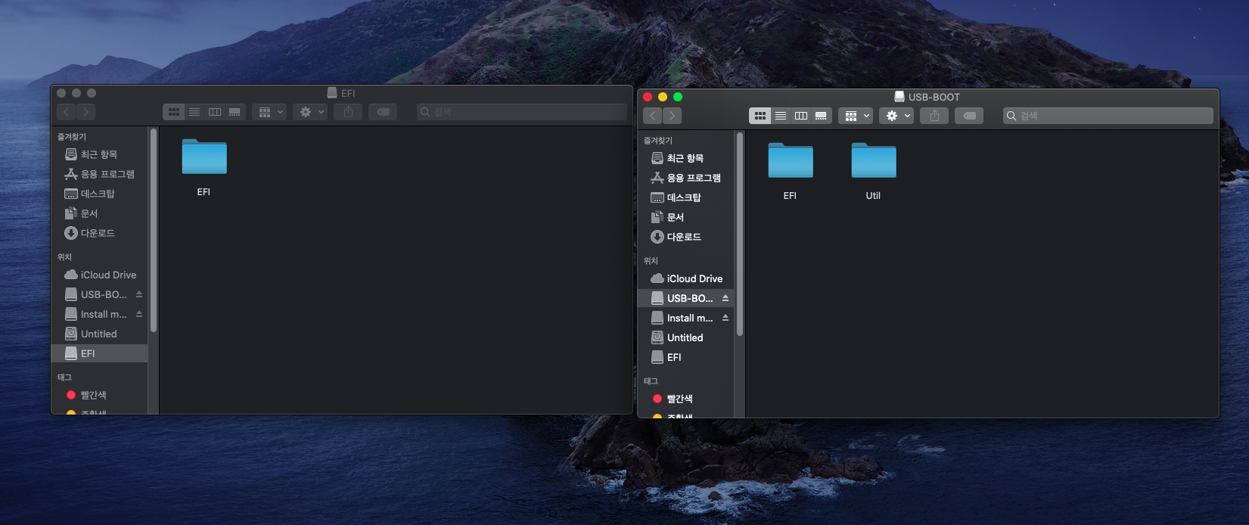Close the USB-BOOT window
Screen dimensions: 1249x525
[648, 97]
